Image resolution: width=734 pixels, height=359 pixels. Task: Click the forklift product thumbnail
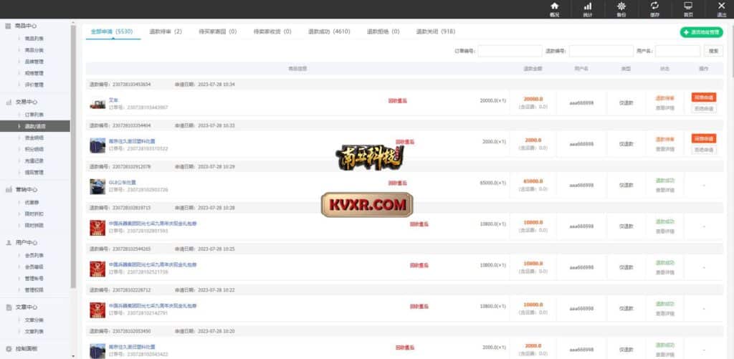(x=97, y=104)
